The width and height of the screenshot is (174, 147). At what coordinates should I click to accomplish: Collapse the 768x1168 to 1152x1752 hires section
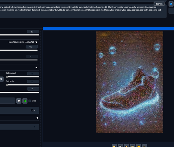[x=36, y=42]
